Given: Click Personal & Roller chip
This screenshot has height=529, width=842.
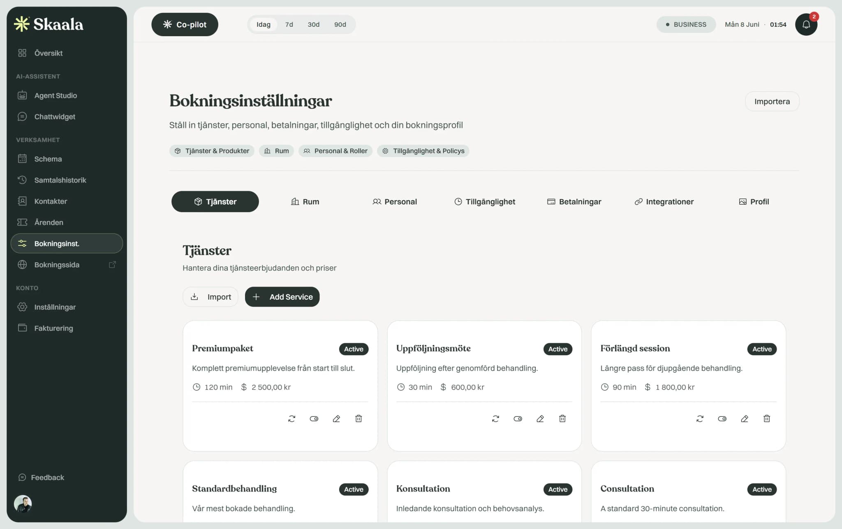Looking at the screenshot, I should point(335,151).
